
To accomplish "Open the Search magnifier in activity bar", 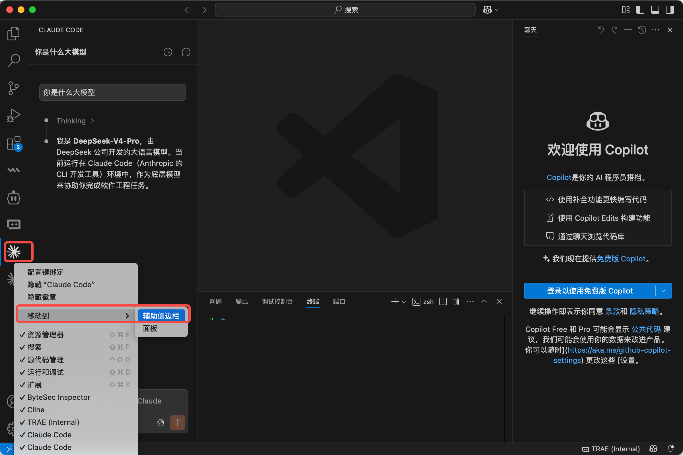I will (13, 61).
